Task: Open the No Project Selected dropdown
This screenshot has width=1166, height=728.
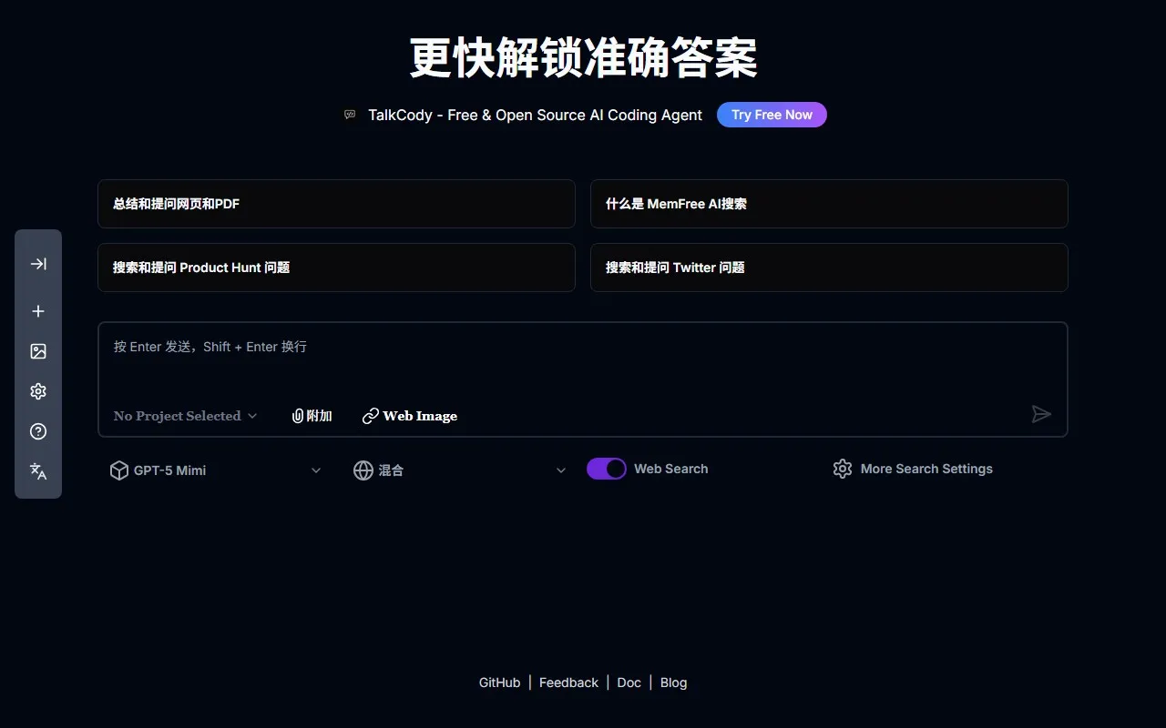Action: coord(185,416)
